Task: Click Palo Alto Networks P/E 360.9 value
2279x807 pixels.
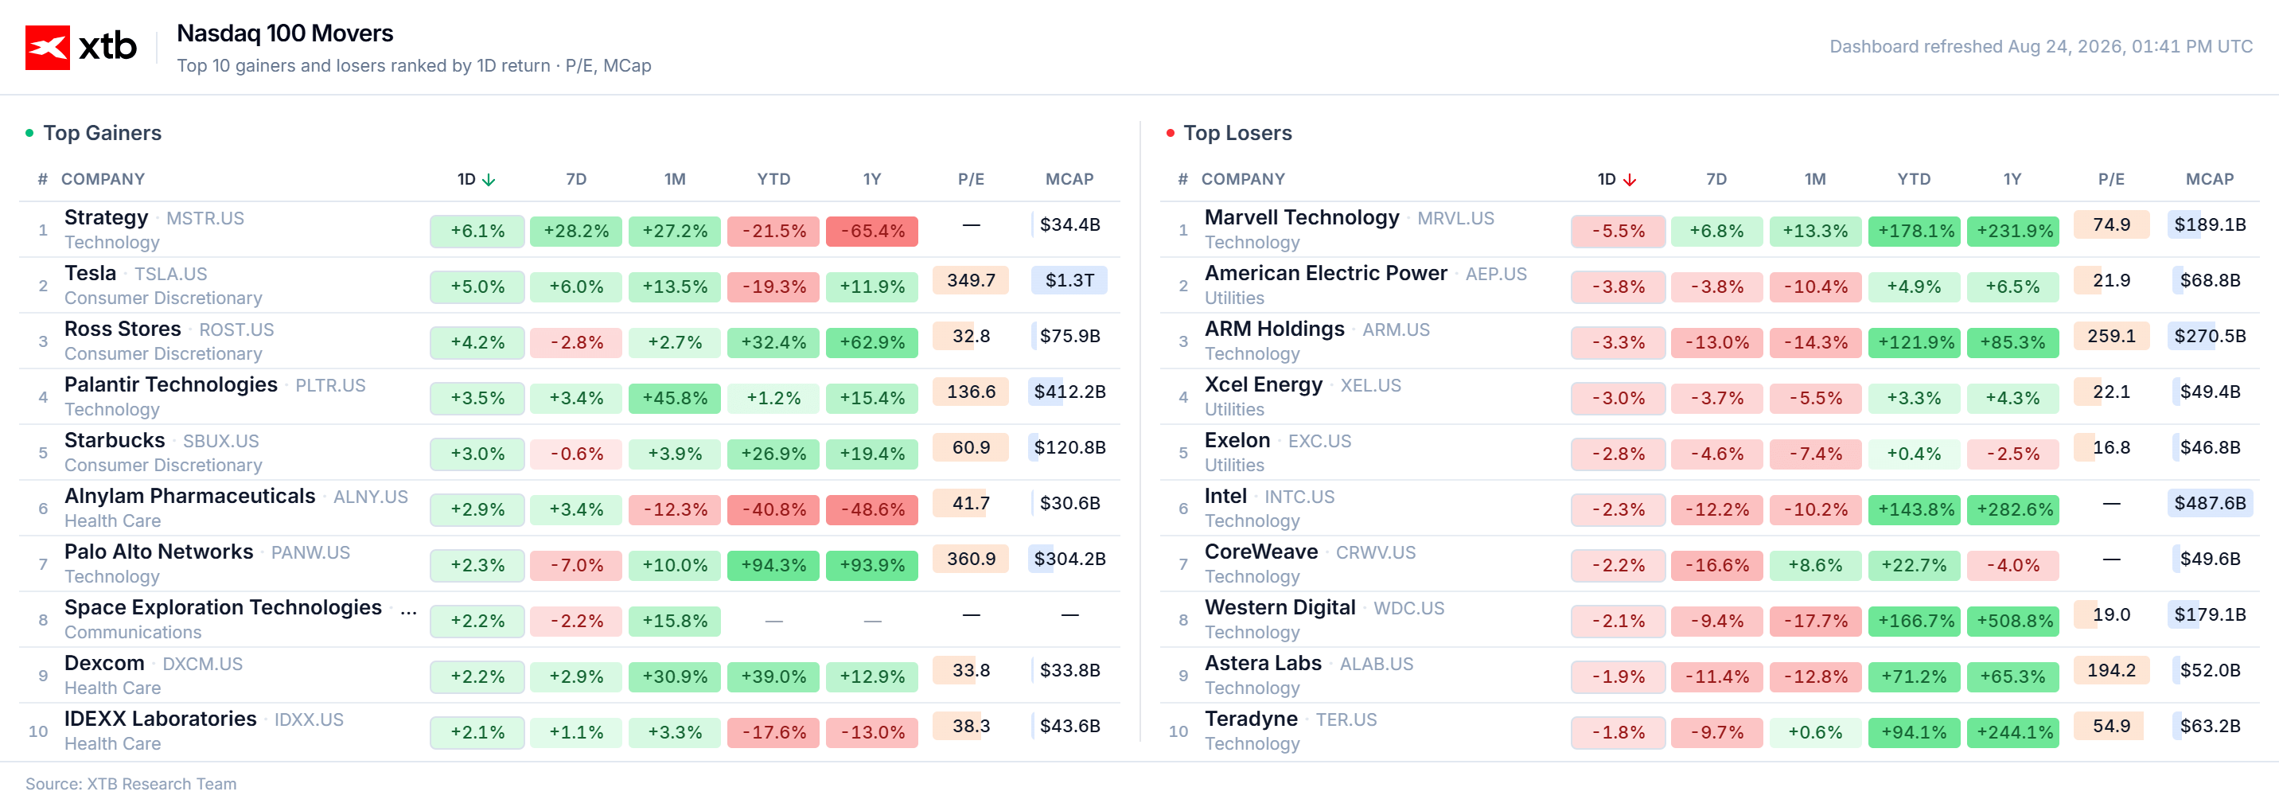Action: [x=971, y=559]
